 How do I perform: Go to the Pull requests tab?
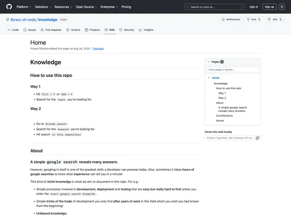51,30
